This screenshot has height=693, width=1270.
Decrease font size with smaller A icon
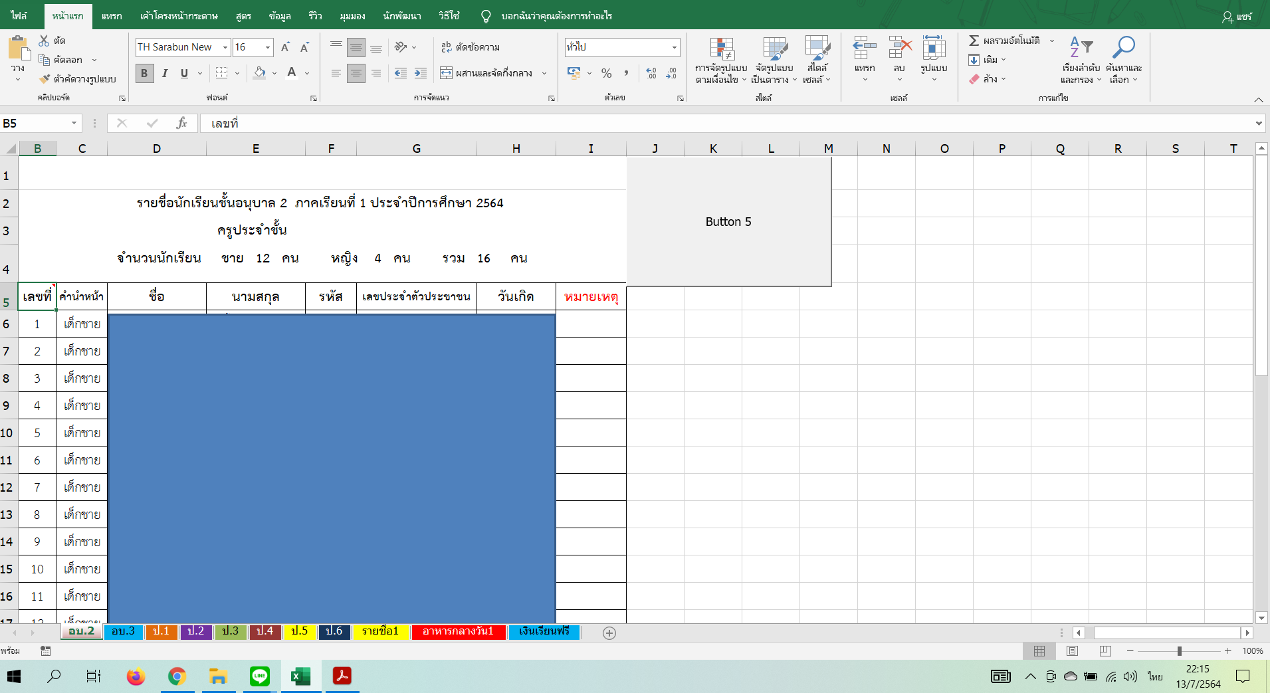point(304,47)
